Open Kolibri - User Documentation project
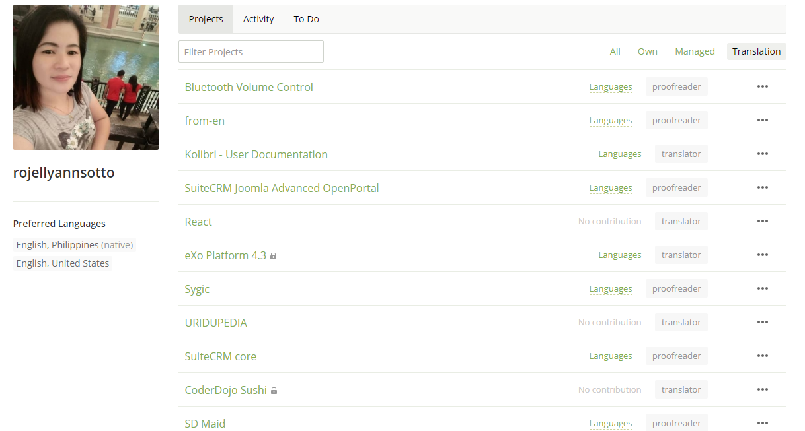Screen dimensions: 805x431 click(x=256, y=154)
